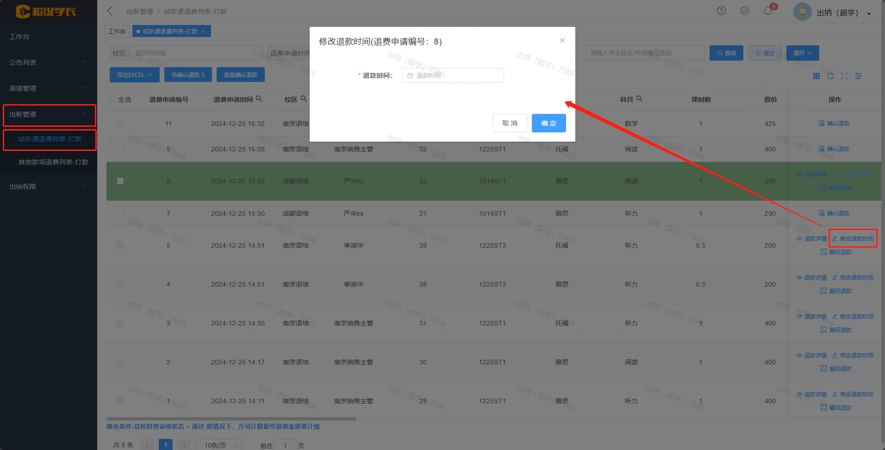Image resolution: width=885 pixels, height=450 pixels.
Task: Tick the checkbox for refund request 11
Action: pos(120,124)
